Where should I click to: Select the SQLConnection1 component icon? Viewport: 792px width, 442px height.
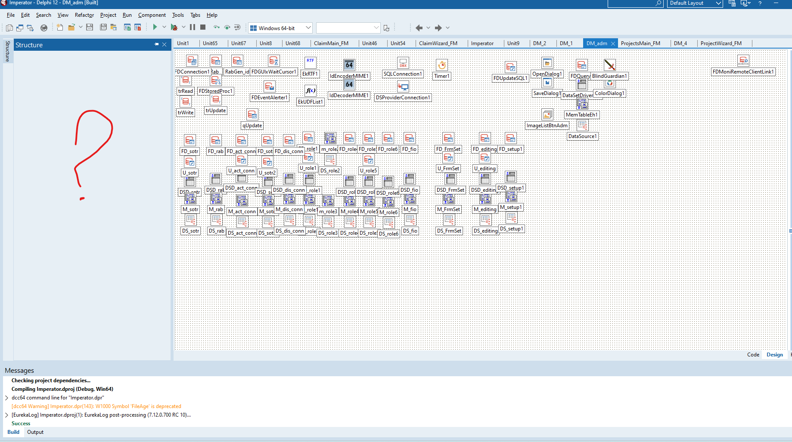(403, 64)
